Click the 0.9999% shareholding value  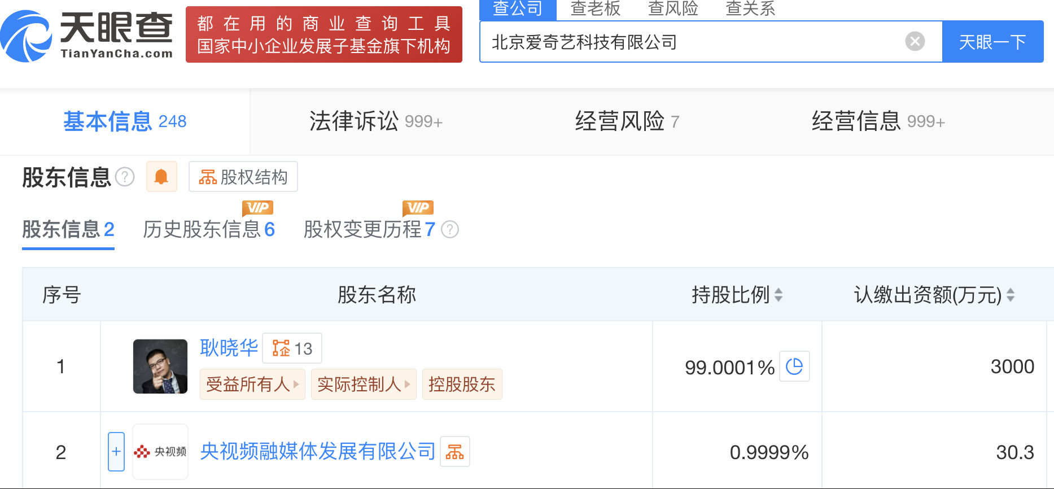click(x=769, y=452)
